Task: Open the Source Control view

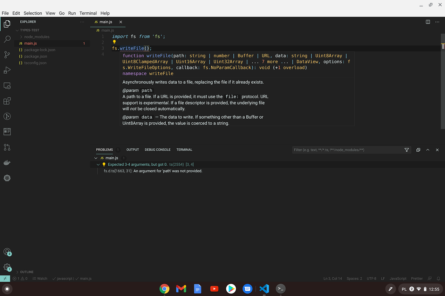Action: coord(7,55)
